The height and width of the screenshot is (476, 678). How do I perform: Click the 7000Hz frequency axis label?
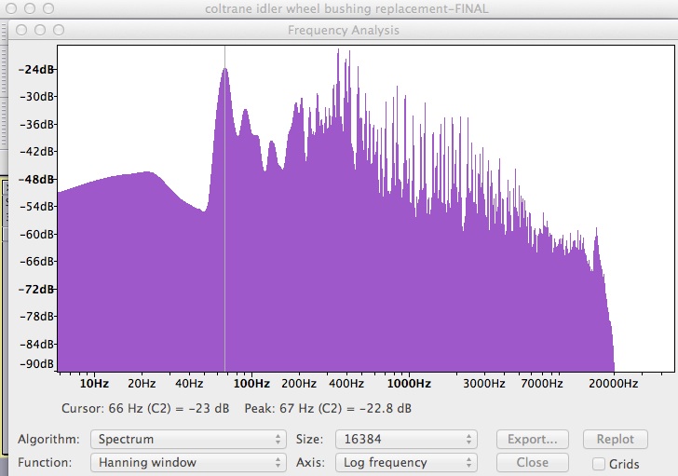[542, 384]
